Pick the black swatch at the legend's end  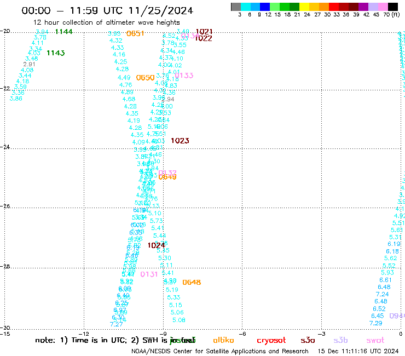[393, 7]
